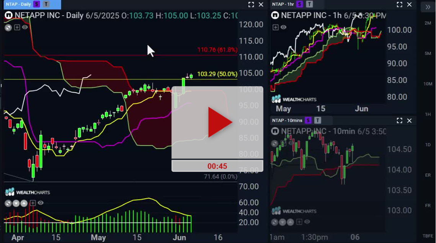Click the 103.29 (50.0%) Fibonacci label
The image size is (436, 243).
(x=217, y=74)
